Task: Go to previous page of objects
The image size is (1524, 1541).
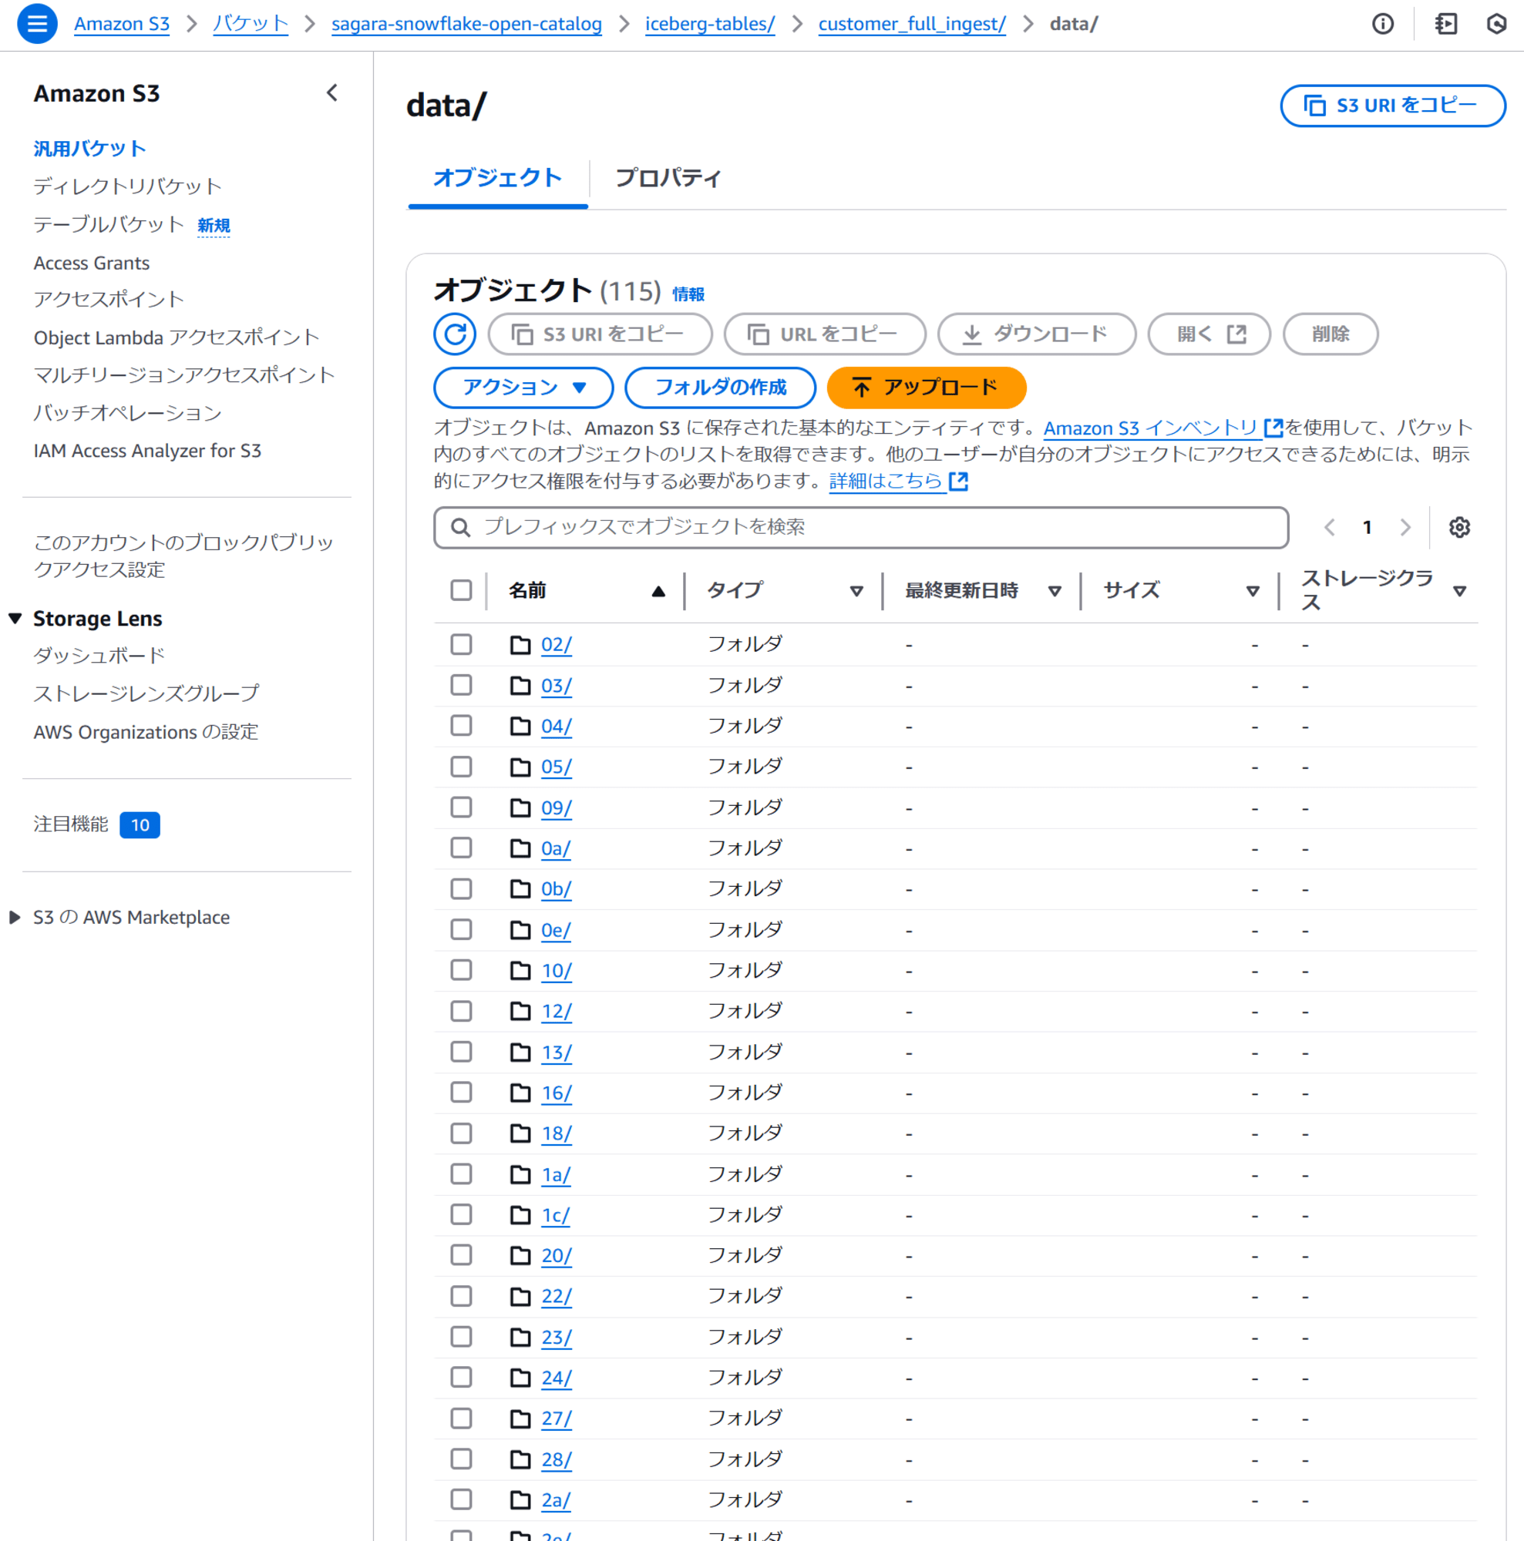Action: 1329,527
